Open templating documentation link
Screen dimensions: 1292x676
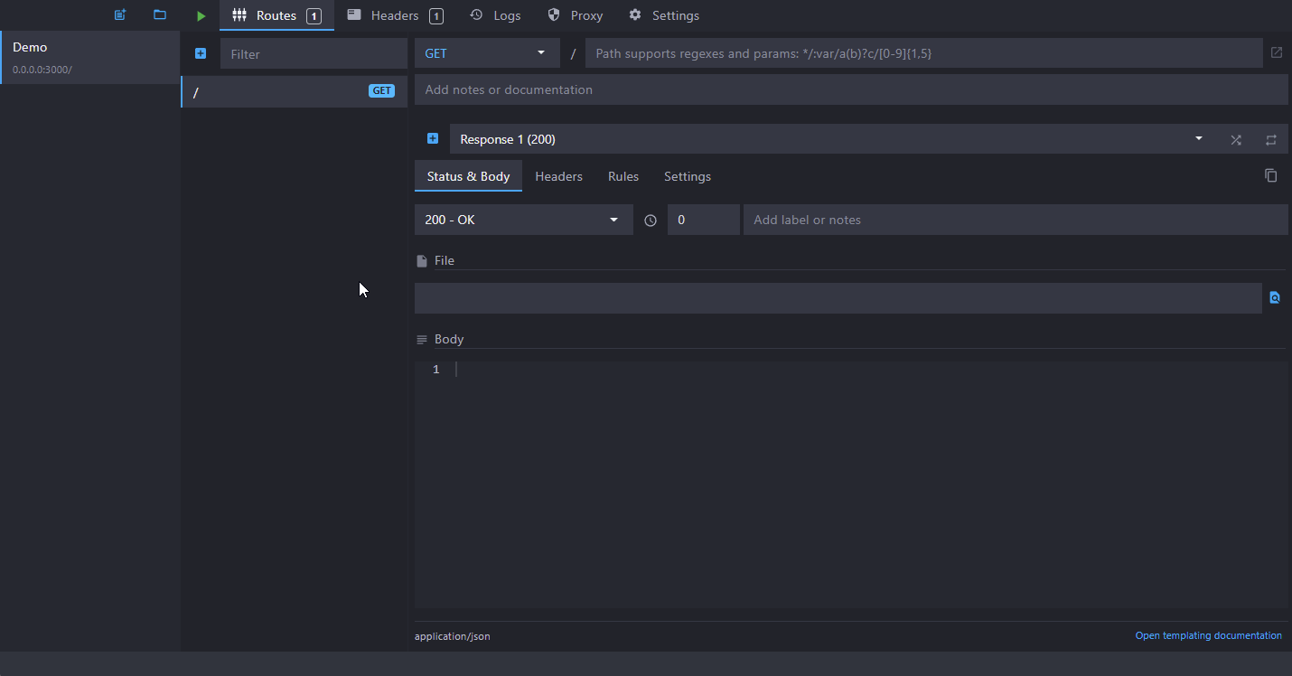click(1208, 635)
